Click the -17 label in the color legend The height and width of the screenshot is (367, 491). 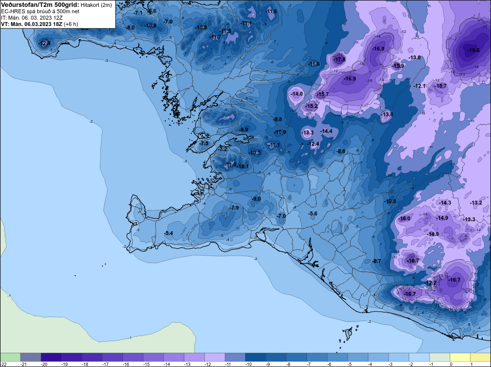(x=106, y=364)
